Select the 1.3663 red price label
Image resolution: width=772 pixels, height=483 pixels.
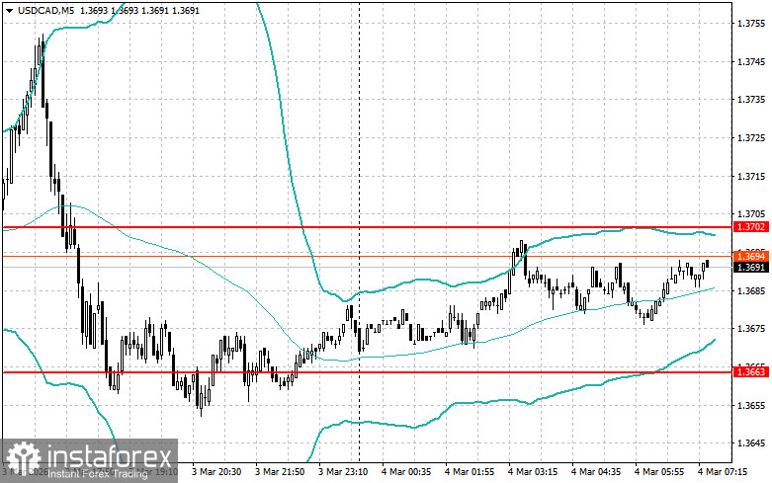pos(751,371)
